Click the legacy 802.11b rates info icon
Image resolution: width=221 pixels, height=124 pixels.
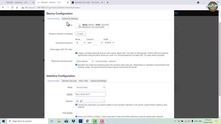76,53
